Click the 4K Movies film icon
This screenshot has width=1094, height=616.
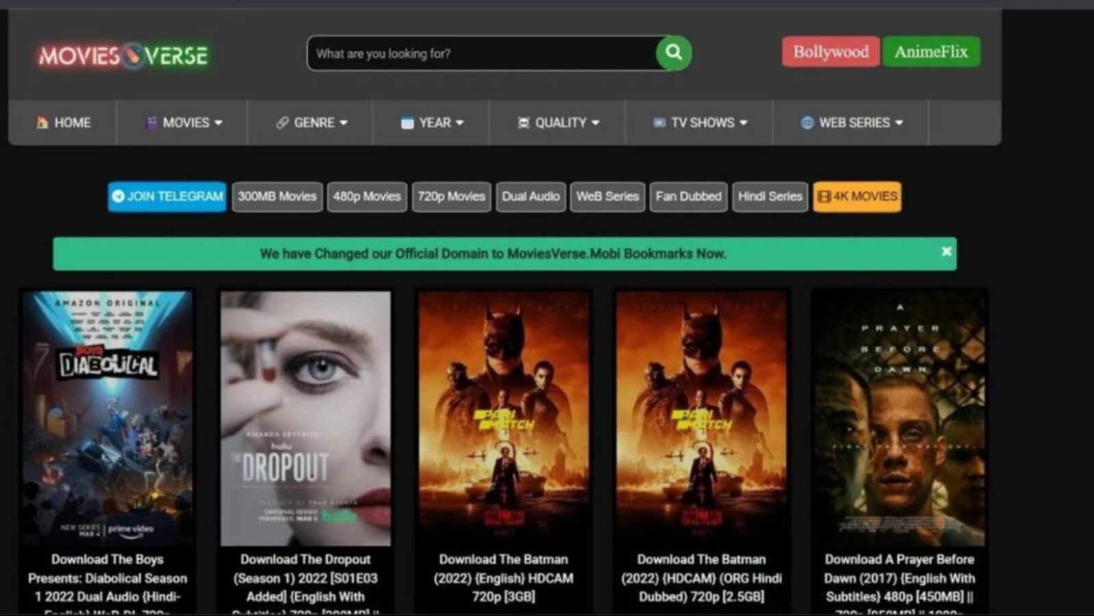[825, 196]
